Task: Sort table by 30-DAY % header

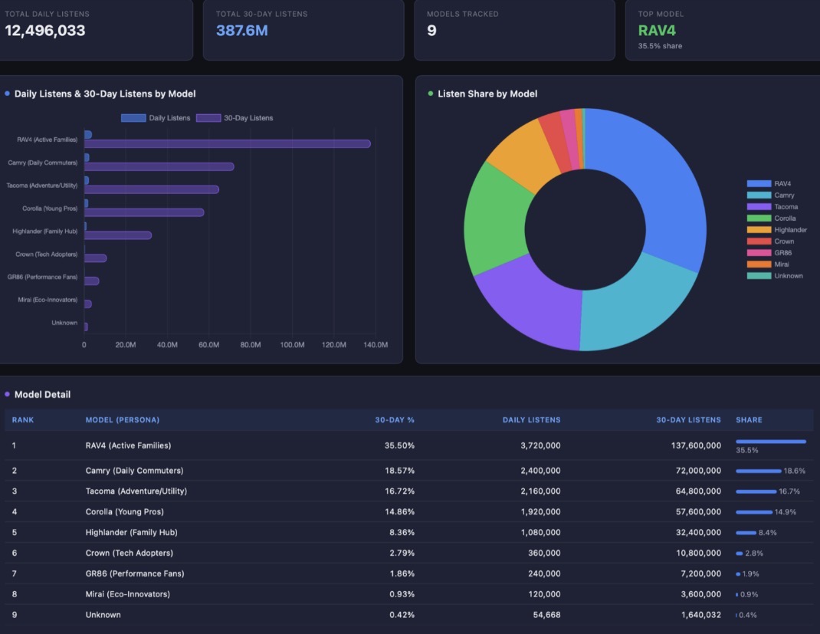Action: (x=395, y=420)
